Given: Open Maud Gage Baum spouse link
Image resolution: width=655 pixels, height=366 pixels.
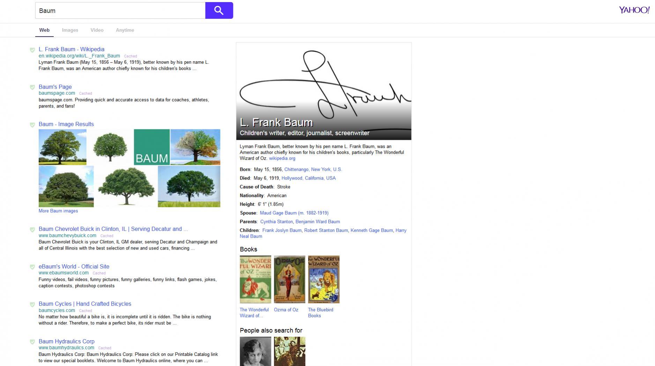Looking at the screenshot, I should pyautogui.click(x=294, y=213).
